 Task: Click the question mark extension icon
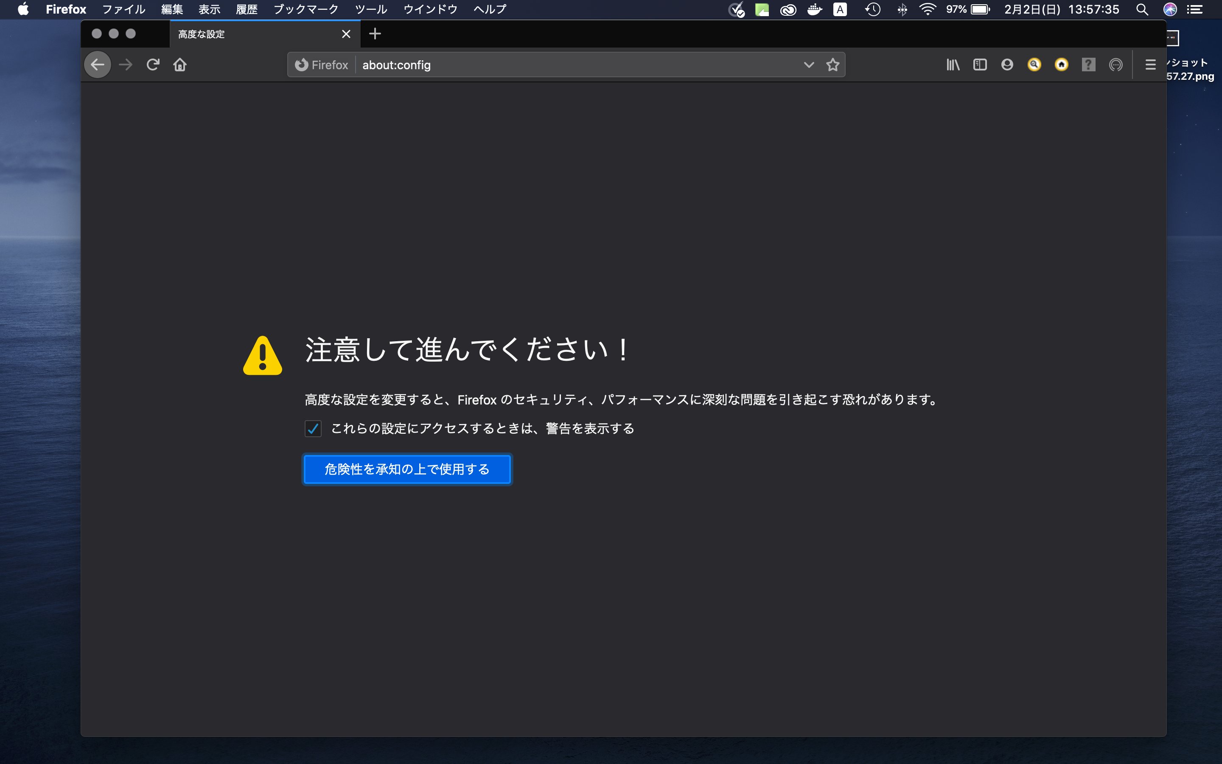[1088, 65]
